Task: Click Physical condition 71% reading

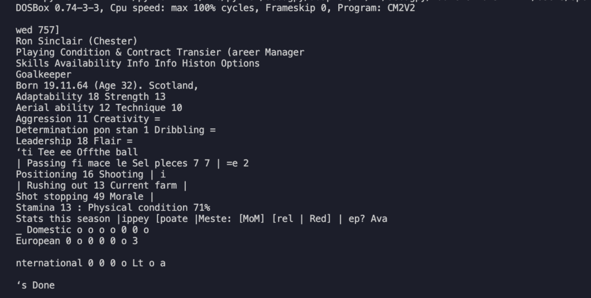Action: click(x=149, y=207)
